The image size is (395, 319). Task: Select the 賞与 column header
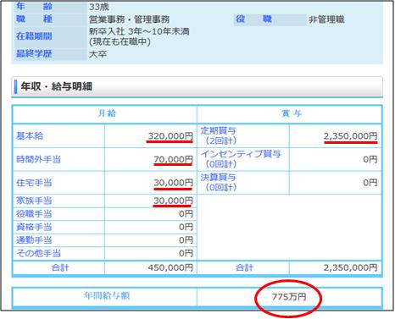pos(292,113)
